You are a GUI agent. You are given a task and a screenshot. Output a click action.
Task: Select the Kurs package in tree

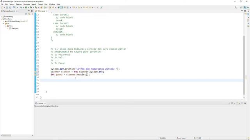tap(11, 26)
